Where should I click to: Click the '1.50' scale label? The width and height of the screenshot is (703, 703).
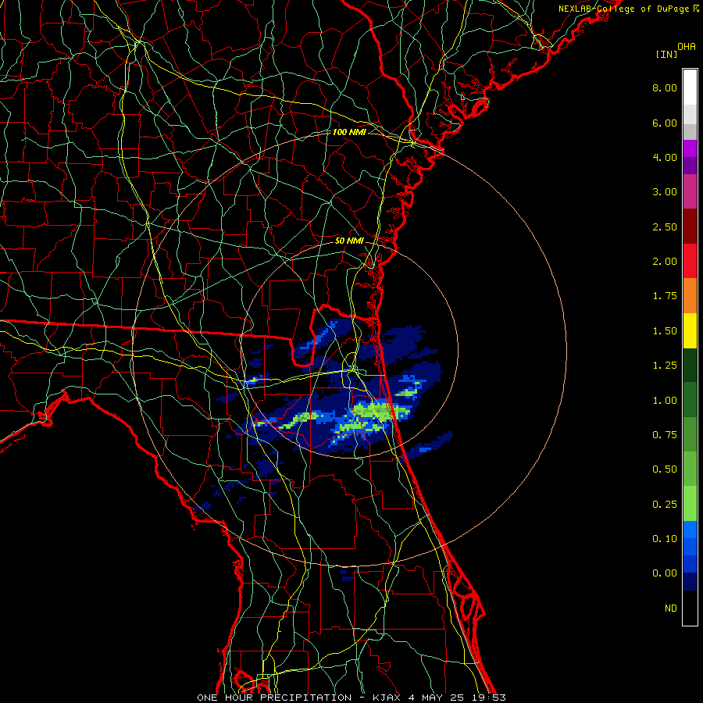click(x=665, y=331)
